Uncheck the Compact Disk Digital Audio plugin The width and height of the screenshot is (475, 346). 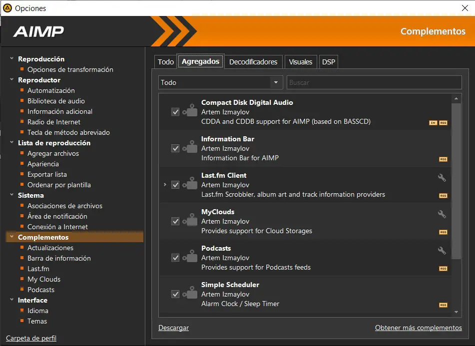tap(175, 112)
